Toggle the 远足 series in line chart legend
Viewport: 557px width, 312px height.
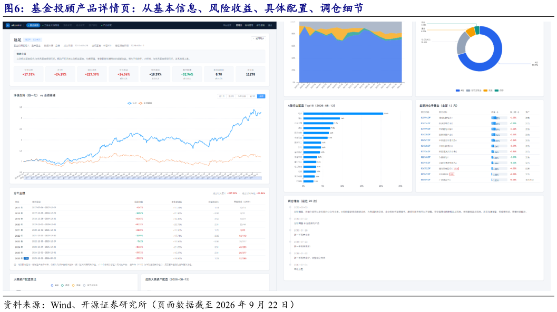click(132, 103)
